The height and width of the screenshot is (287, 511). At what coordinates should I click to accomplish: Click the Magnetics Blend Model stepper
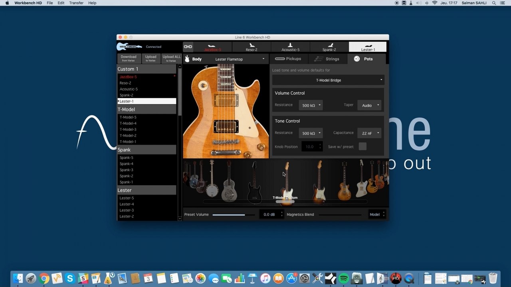[377, 214]
